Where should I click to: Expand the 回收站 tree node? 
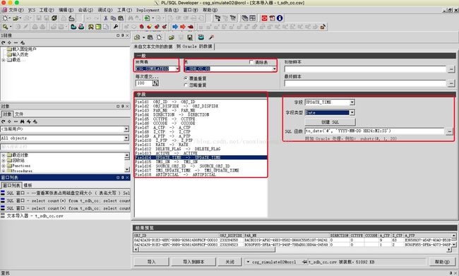[4, 160]
